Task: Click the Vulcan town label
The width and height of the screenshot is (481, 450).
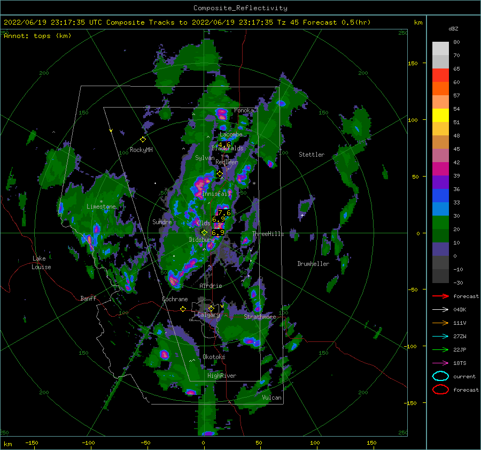Action: tap(272, 398)
